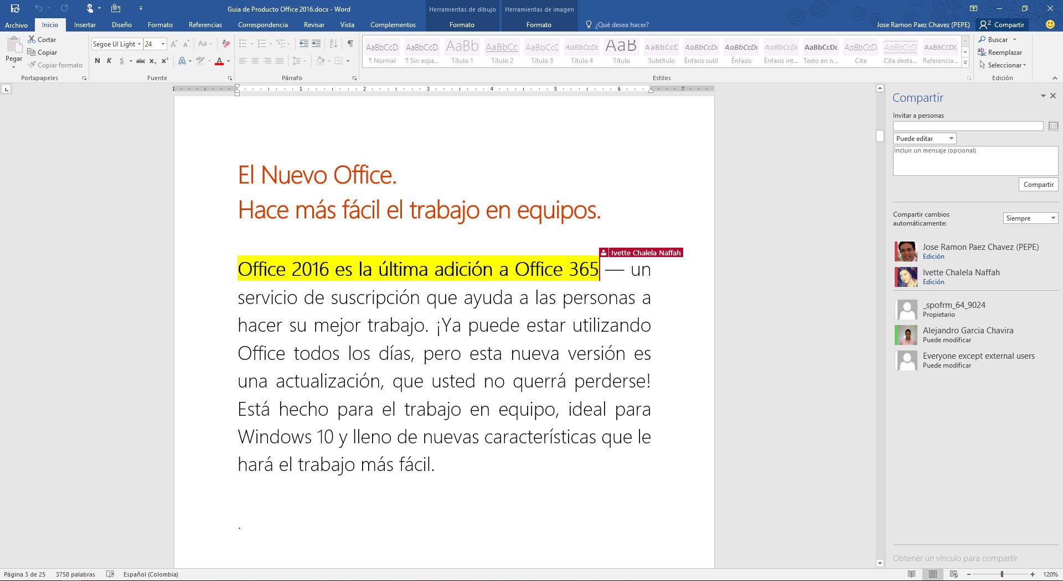This screenshot has height=581, width=1063.
Task: Select the Título 1 style
Action: 462,52
